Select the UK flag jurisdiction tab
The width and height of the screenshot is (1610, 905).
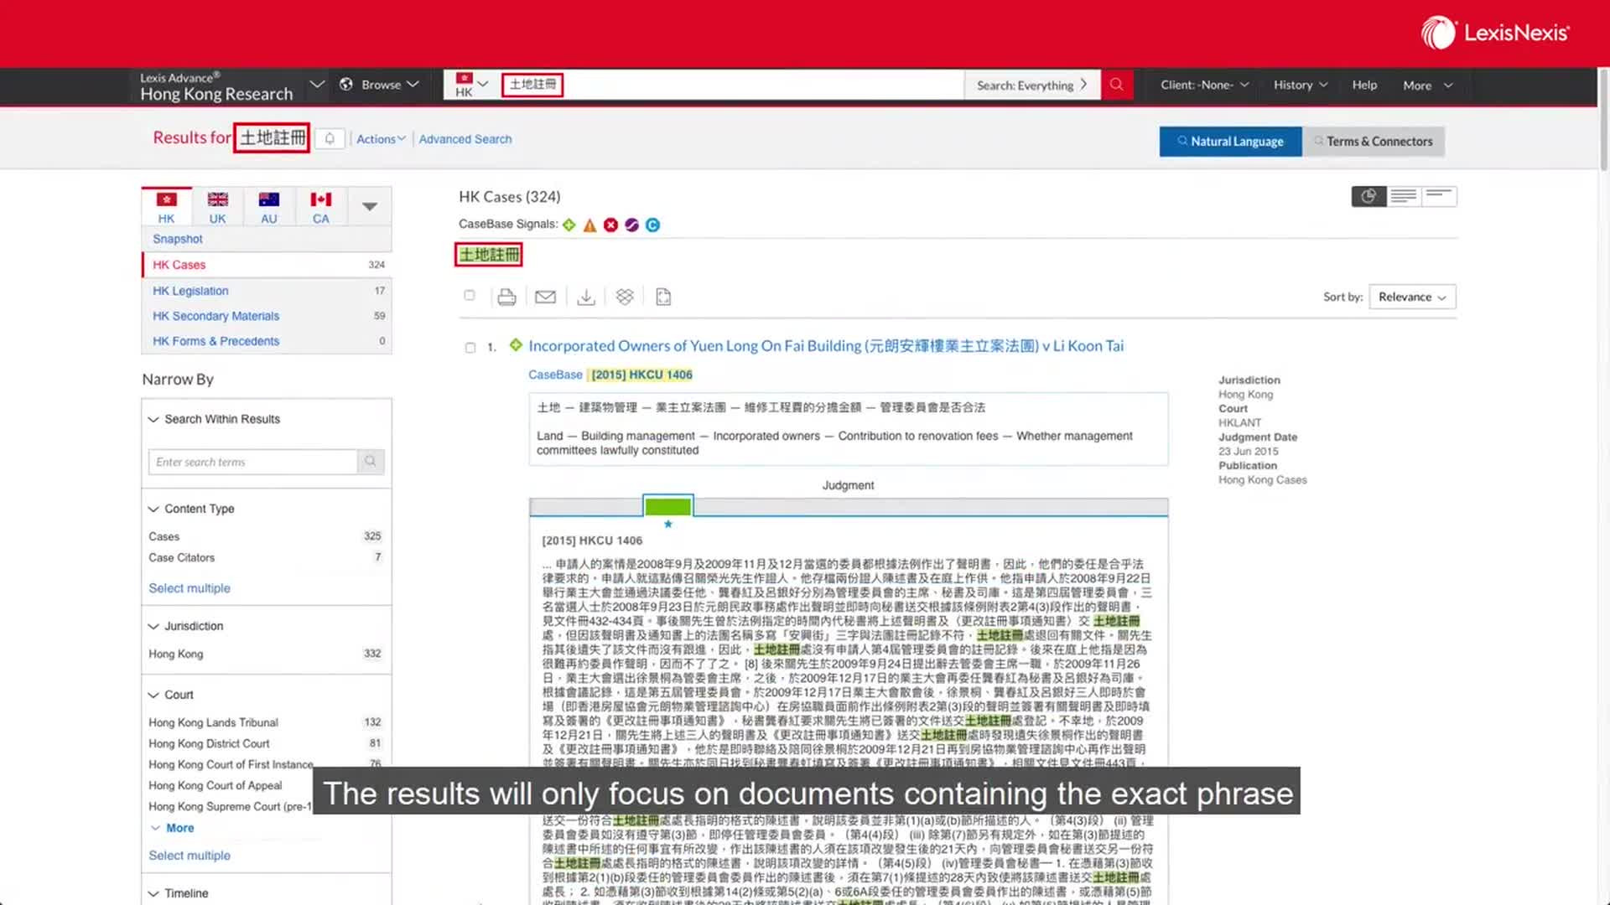tap(217, 207)
